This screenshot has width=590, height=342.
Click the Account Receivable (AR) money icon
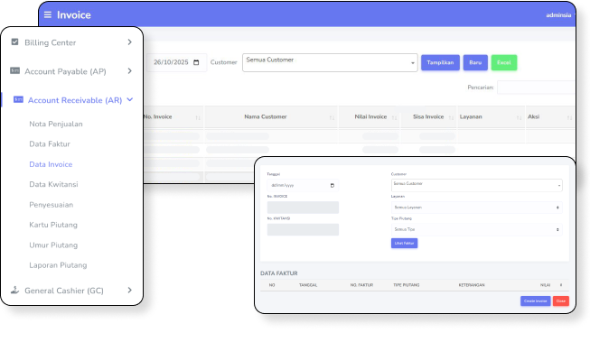pos(18,99)
